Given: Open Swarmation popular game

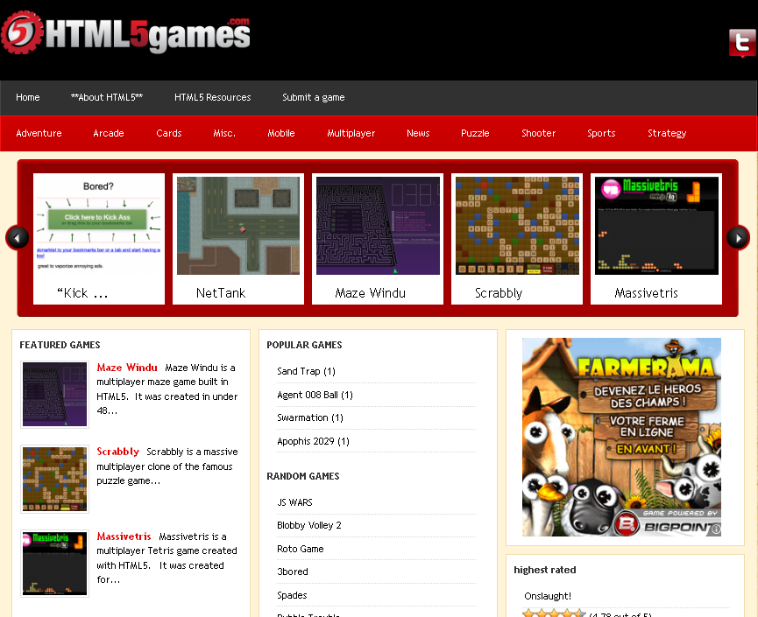Looking at the screenshot, I should click(310, 417).
